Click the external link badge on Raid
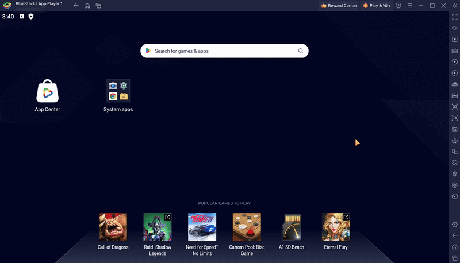This screenshot has height=263, width=460. [167, 217]
